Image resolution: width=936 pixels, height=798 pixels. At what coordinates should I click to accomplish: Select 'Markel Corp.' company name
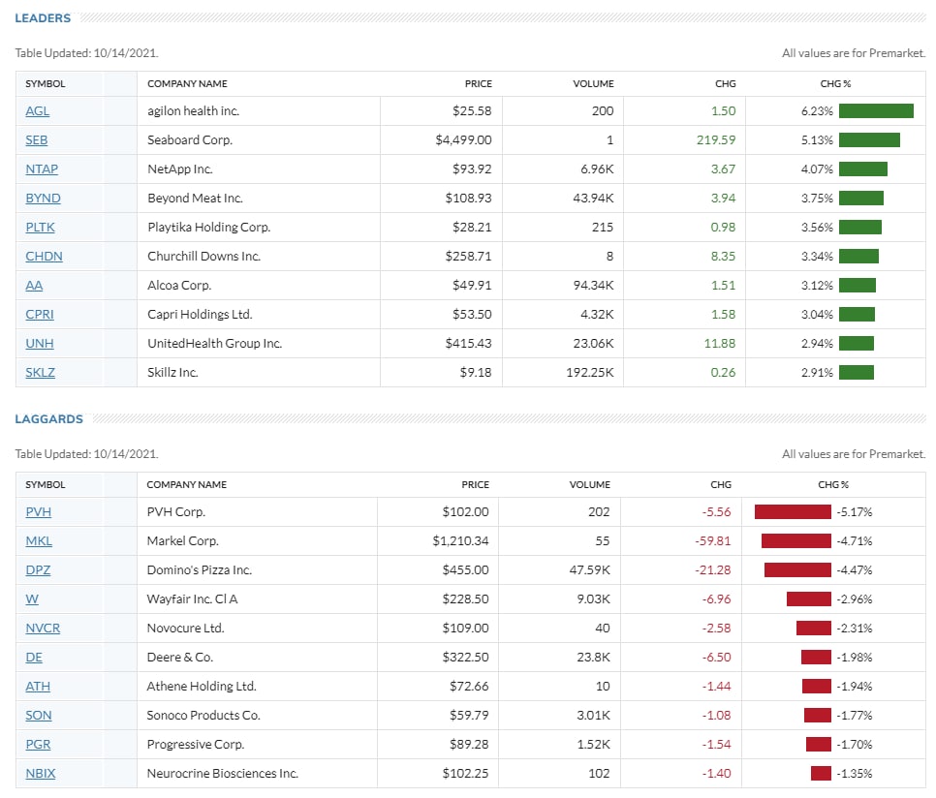[x=183, y=541]
